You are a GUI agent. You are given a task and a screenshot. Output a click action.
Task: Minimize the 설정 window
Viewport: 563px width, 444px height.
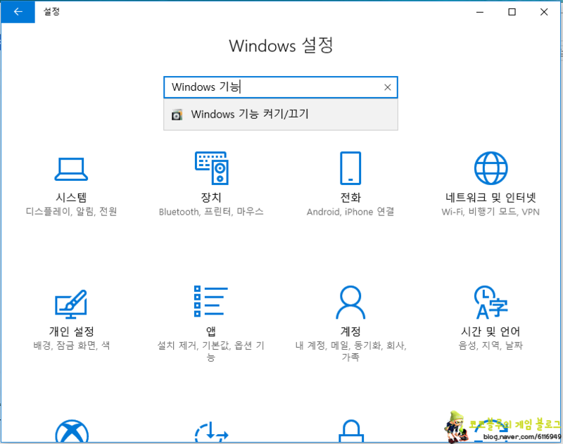pyautogui.click(x=480, y=12)
